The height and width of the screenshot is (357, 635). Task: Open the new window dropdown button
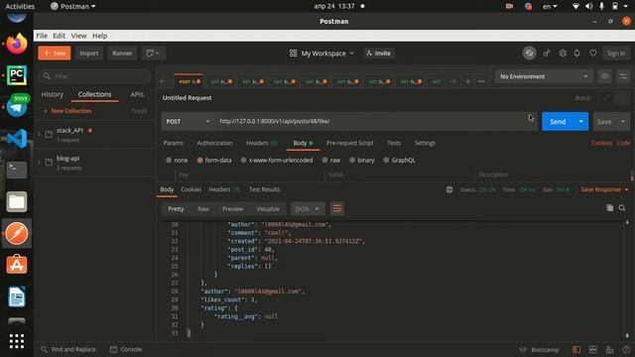(153, 53)
